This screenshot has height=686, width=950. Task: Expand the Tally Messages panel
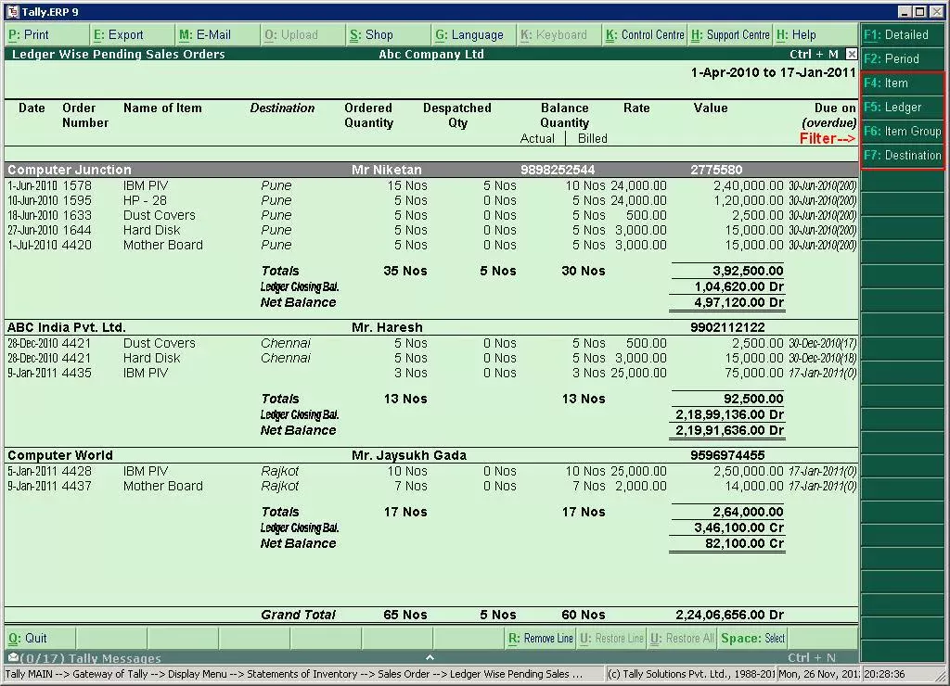[430, 657]
